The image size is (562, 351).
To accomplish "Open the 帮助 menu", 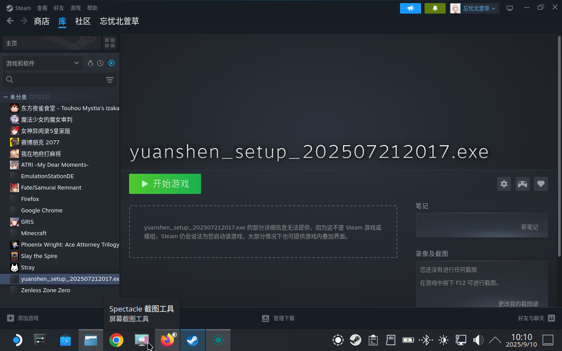I will 92,8.
